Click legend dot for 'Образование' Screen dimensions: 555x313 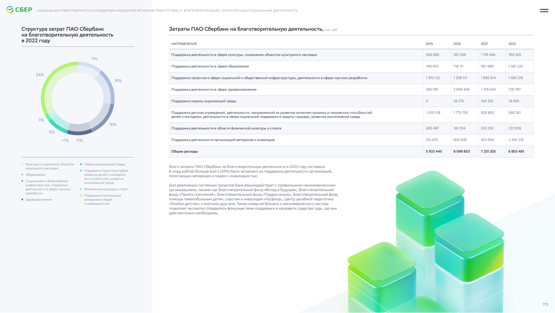click(22, 175)
